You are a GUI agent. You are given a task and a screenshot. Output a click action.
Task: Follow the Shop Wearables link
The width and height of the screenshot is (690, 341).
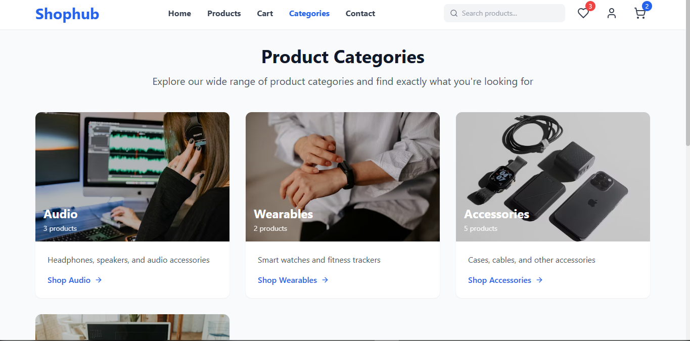pyautogui.click(x=287, y=280)
